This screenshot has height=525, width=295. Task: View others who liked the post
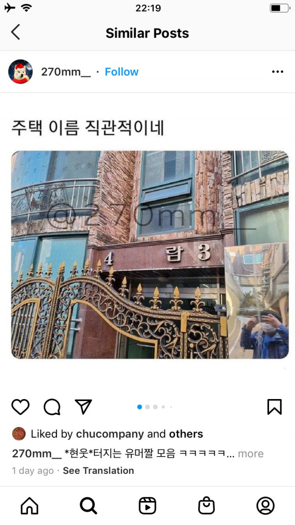(x=186, y=434)
